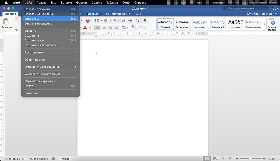Click the spell check icon in status bar
The width and height of the screenshot is (280, 161).
[54, 159]
